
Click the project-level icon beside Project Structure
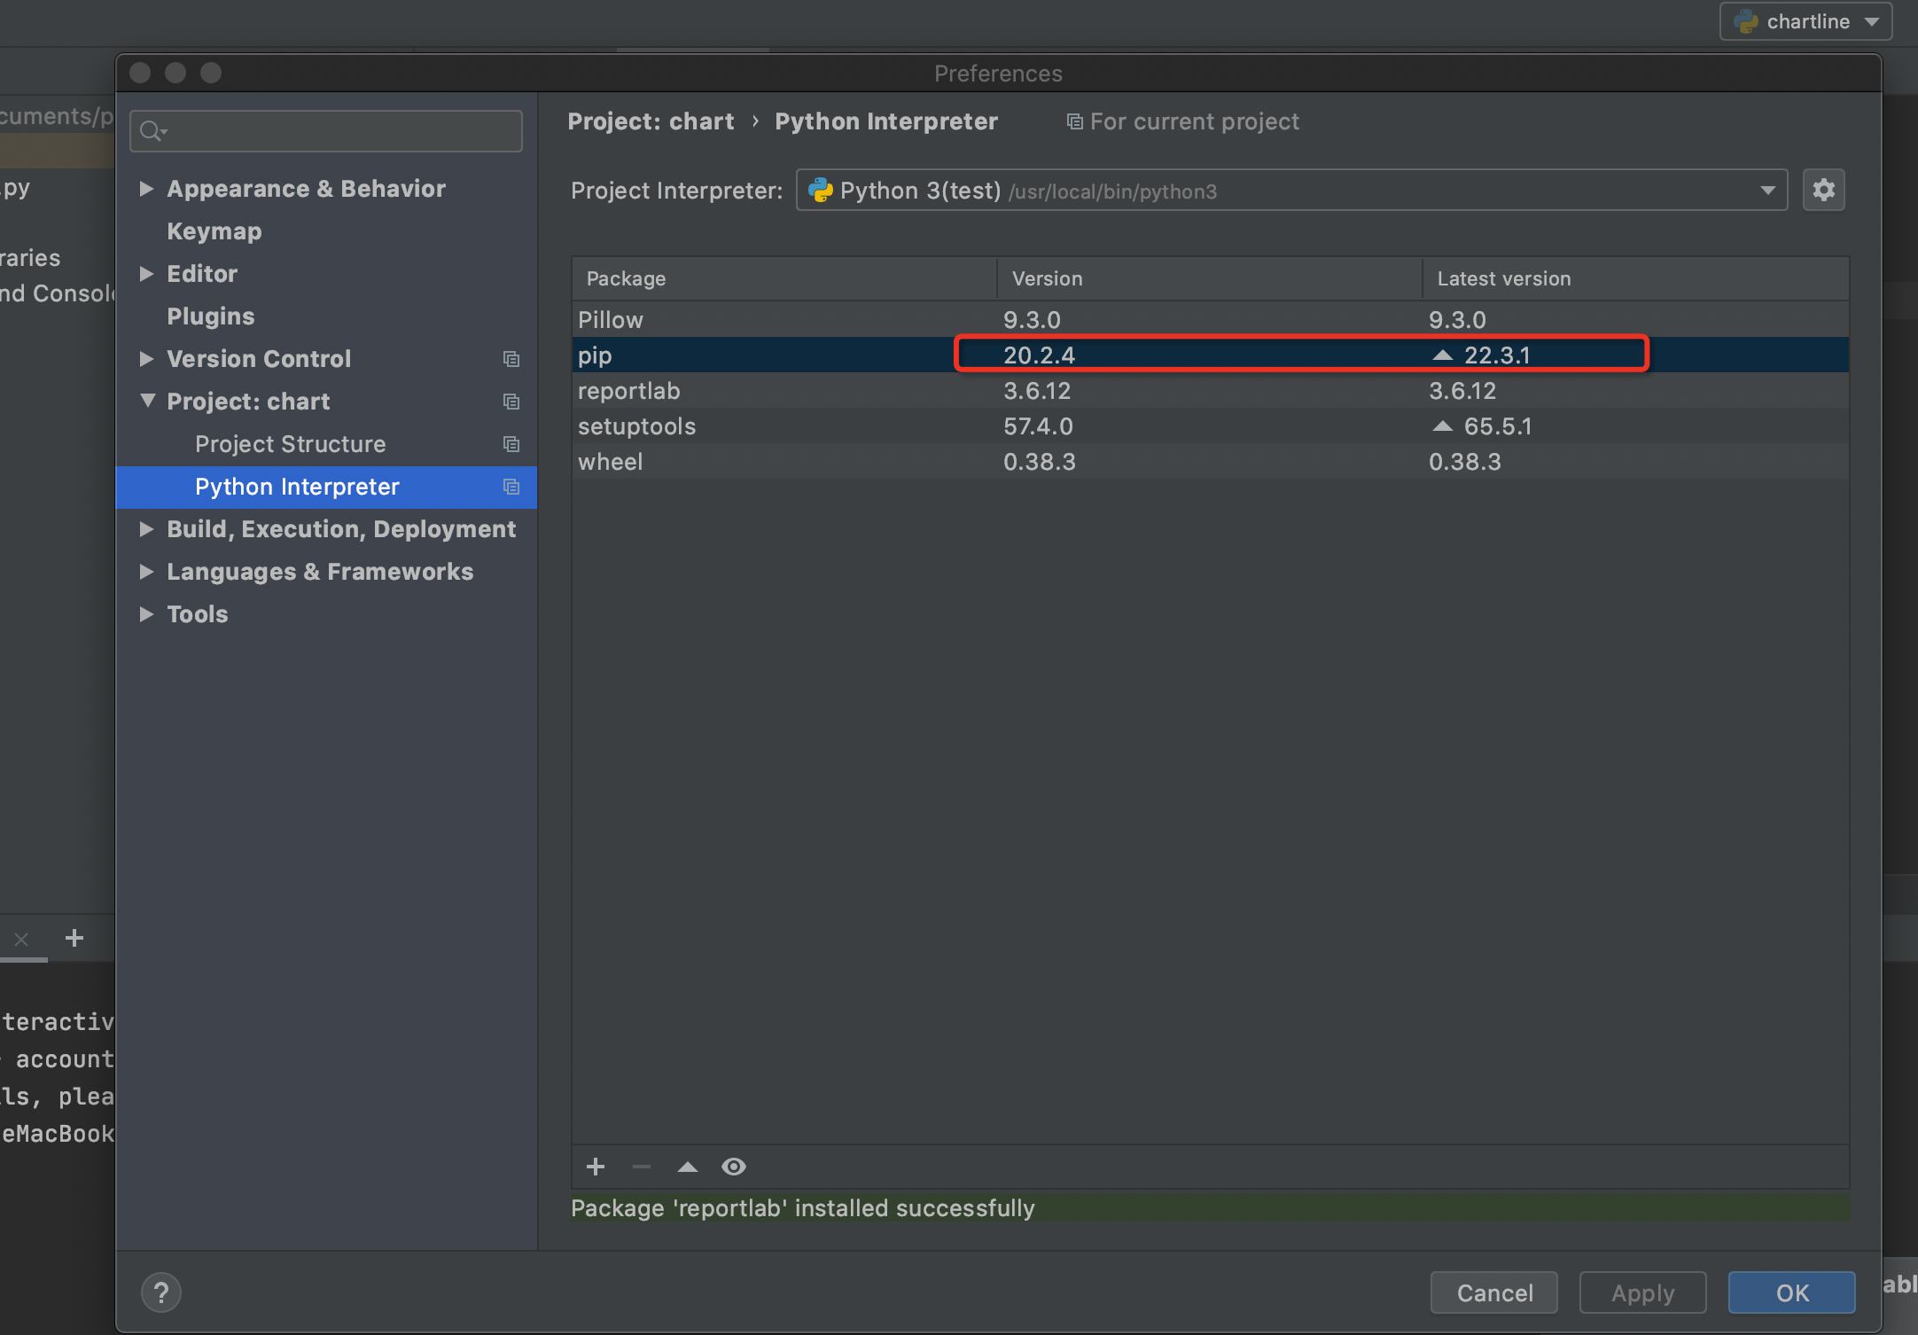[x=511, y=444]
